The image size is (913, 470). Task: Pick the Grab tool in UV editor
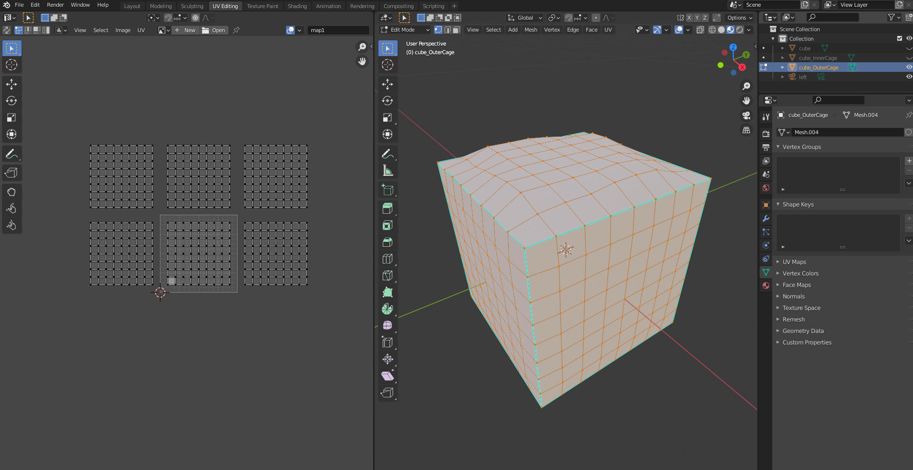click(11, 192)
